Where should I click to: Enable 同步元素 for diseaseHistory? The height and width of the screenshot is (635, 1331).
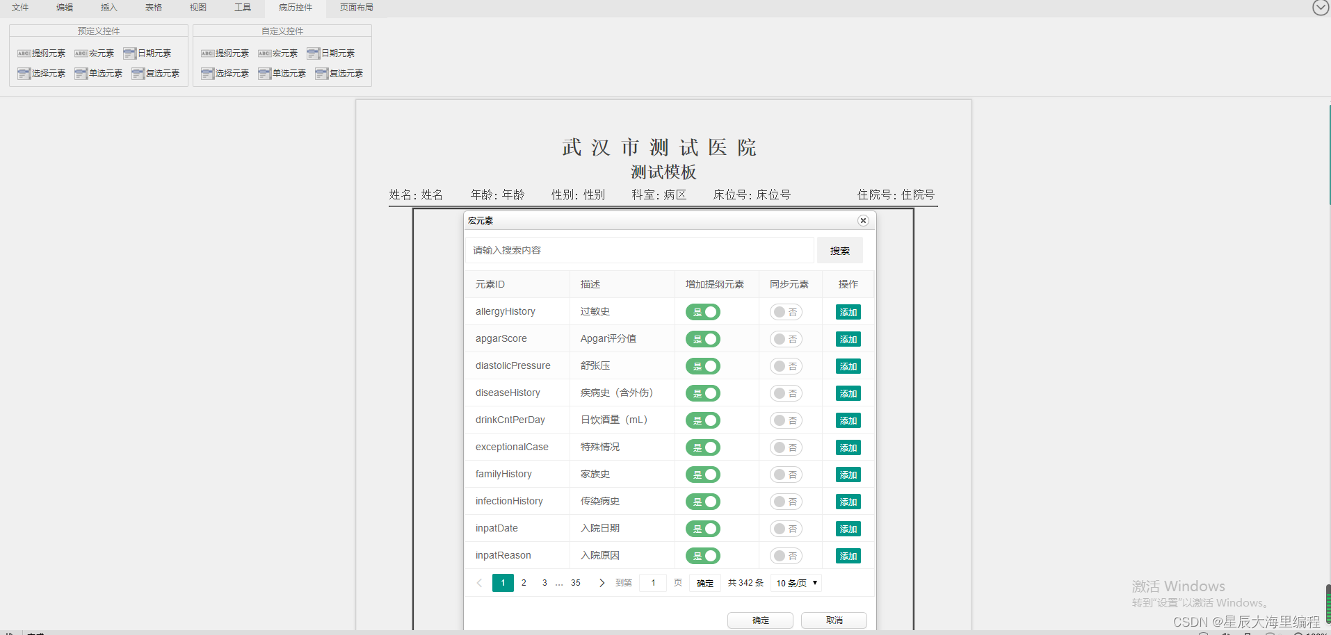pyautogui.click(x=786, y=393)
